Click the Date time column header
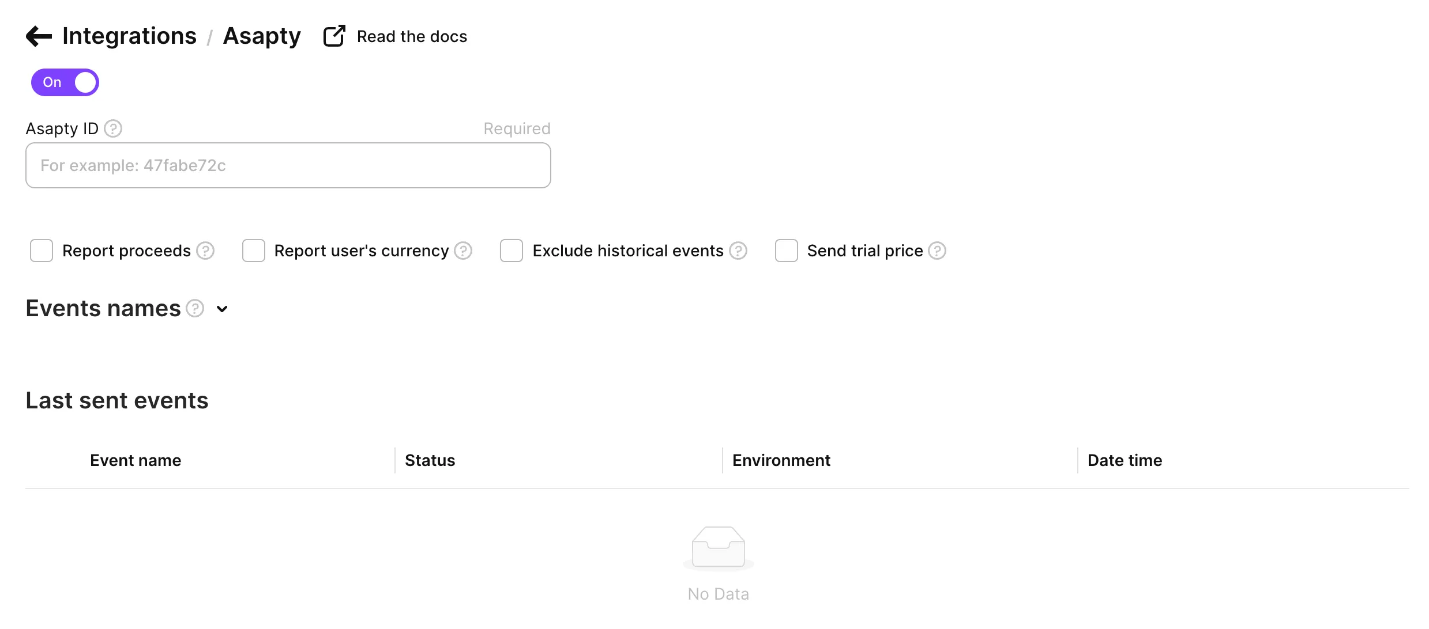Image resolution: width=1429 pixels, height=629 pixels. [x=1125, y=461]
